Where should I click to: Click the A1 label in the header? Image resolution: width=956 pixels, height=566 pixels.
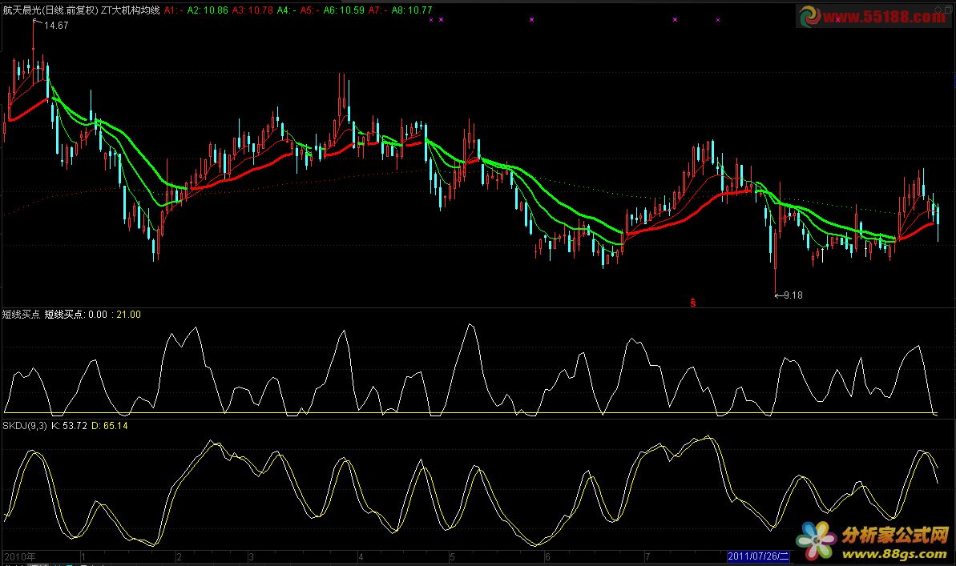174,10
